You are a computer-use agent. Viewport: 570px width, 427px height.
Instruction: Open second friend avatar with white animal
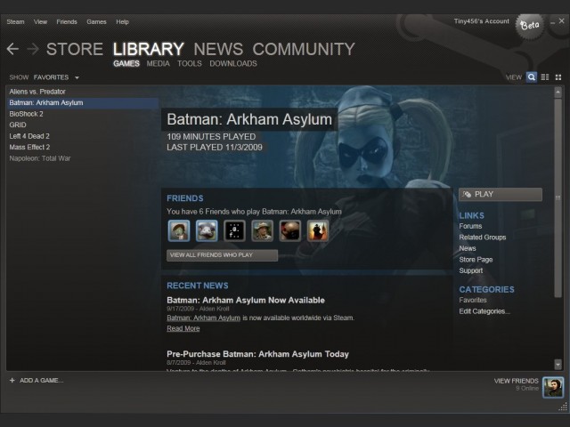[x=207, y=230]
